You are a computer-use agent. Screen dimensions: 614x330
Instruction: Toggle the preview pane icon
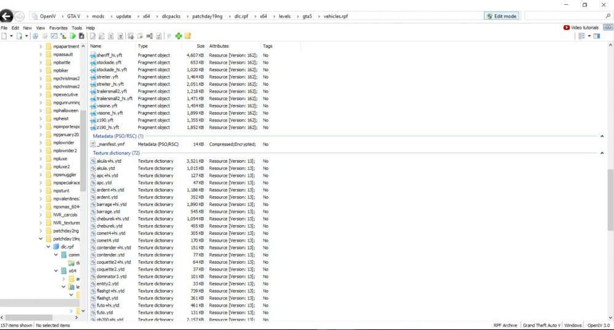click(597, 36)
